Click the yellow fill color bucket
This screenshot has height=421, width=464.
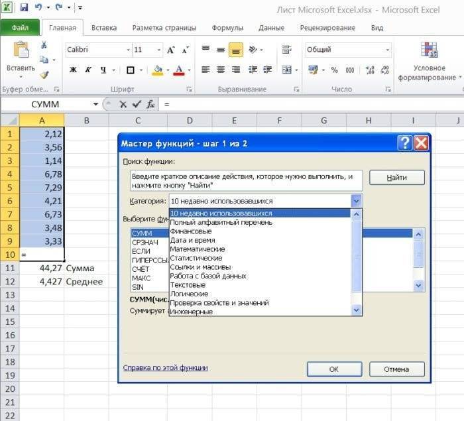157,70
